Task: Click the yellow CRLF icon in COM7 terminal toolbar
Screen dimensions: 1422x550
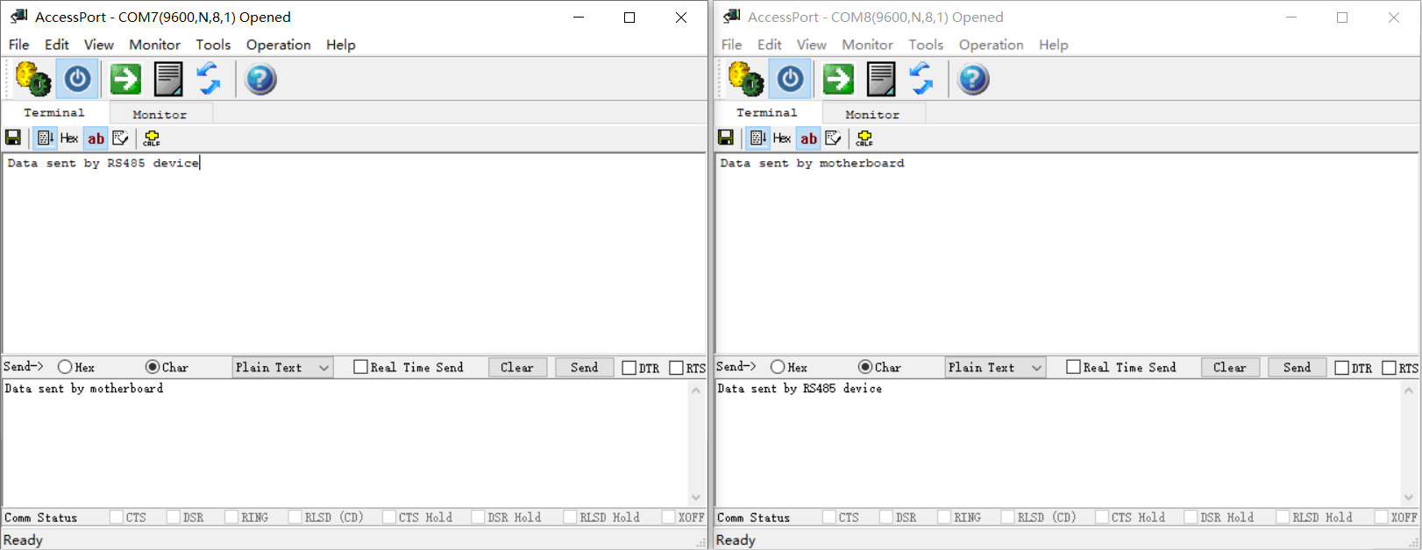Action: click(152, 137)
